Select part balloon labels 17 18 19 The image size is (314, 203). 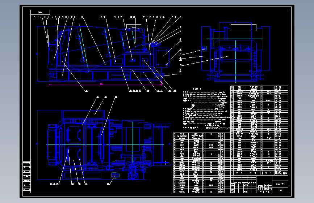pyautogui.click(x=118, y=17)
